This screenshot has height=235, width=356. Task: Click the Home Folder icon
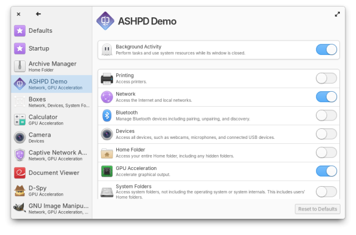click(x=107, y=153)
